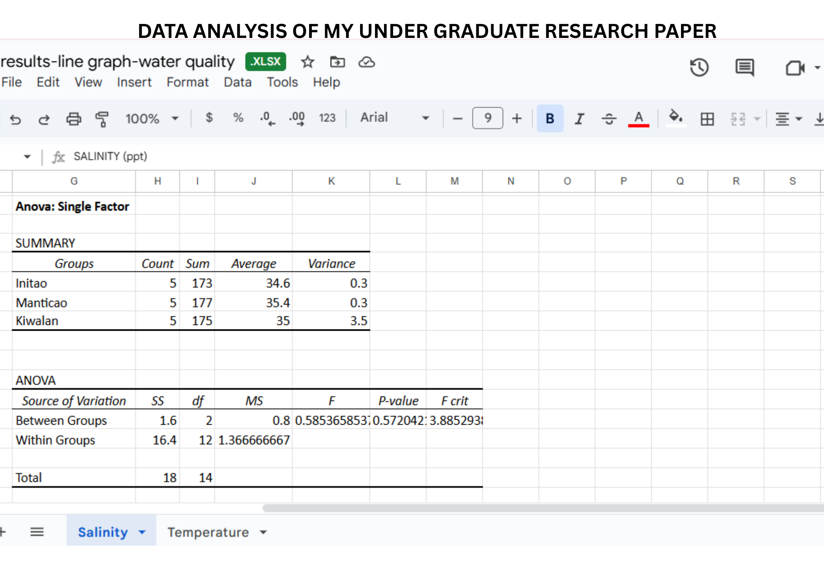824x583 pixels.
Task: Select the Paint format tool
Action: click(102, 119)
